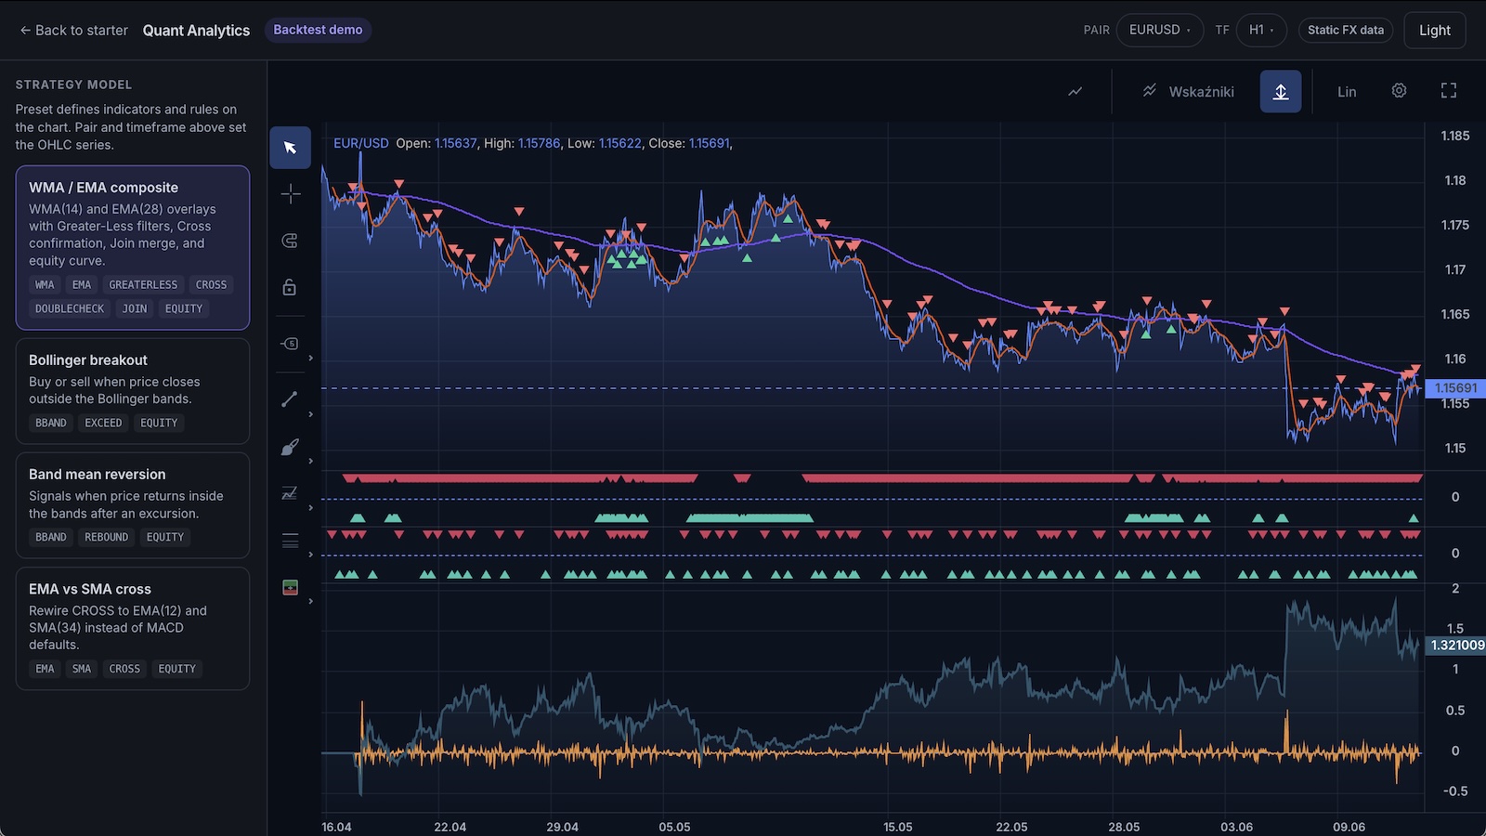The width and height of the screenshot is (1486, 836).
Task: Expand the brush tool submenu arrow
Action: 311,461
